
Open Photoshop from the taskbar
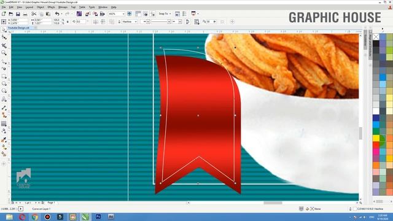pos(98,217)
